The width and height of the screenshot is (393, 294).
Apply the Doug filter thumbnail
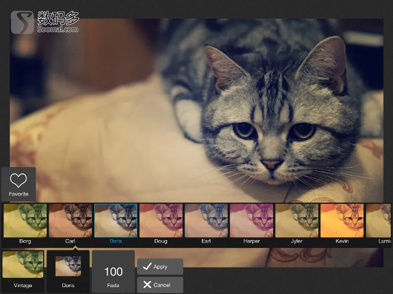161,220
